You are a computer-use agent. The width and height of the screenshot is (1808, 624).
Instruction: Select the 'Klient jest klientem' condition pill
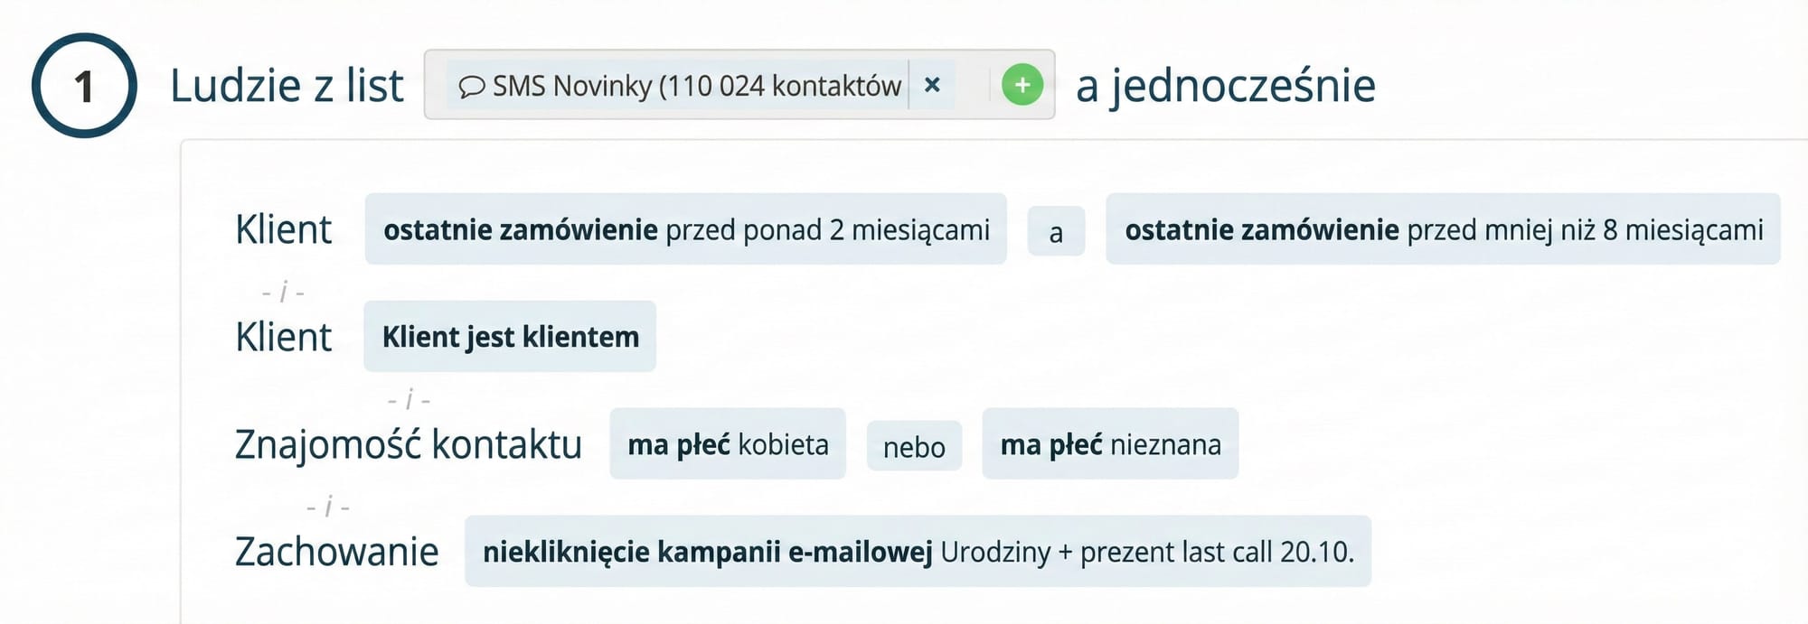[x=509, y=337]
